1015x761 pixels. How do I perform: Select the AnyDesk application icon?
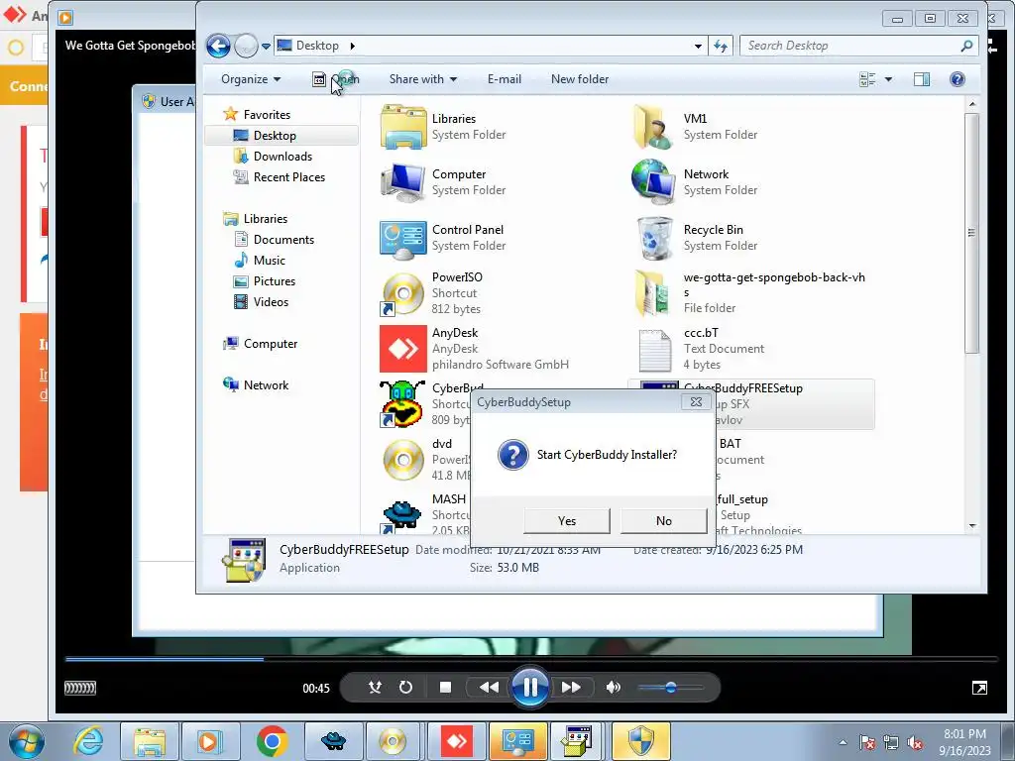(x=402, y=349)
